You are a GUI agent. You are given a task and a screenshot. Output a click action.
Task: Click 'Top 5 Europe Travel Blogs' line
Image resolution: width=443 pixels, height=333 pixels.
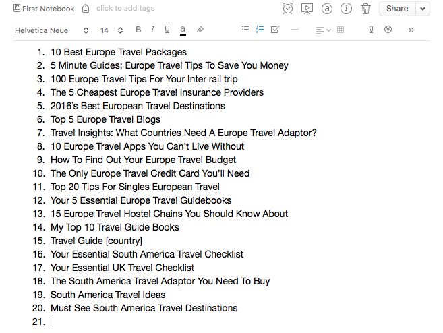pos(105,119)
